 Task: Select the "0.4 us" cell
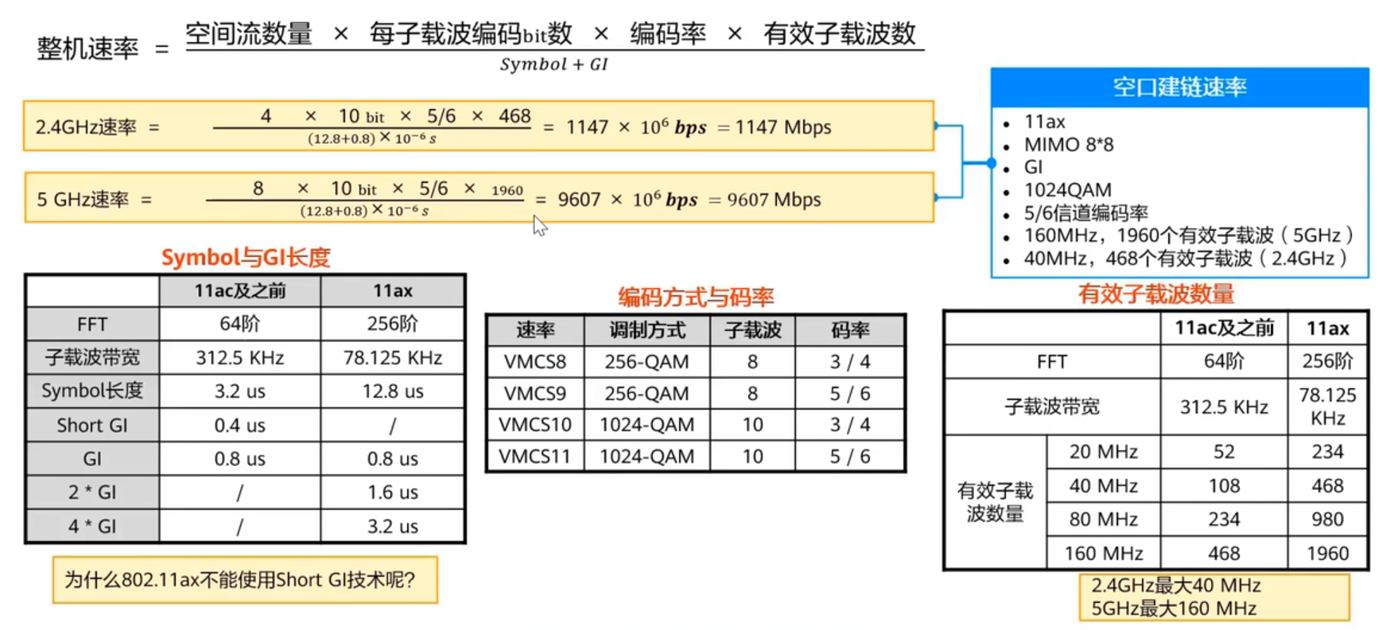click(240, 426)
